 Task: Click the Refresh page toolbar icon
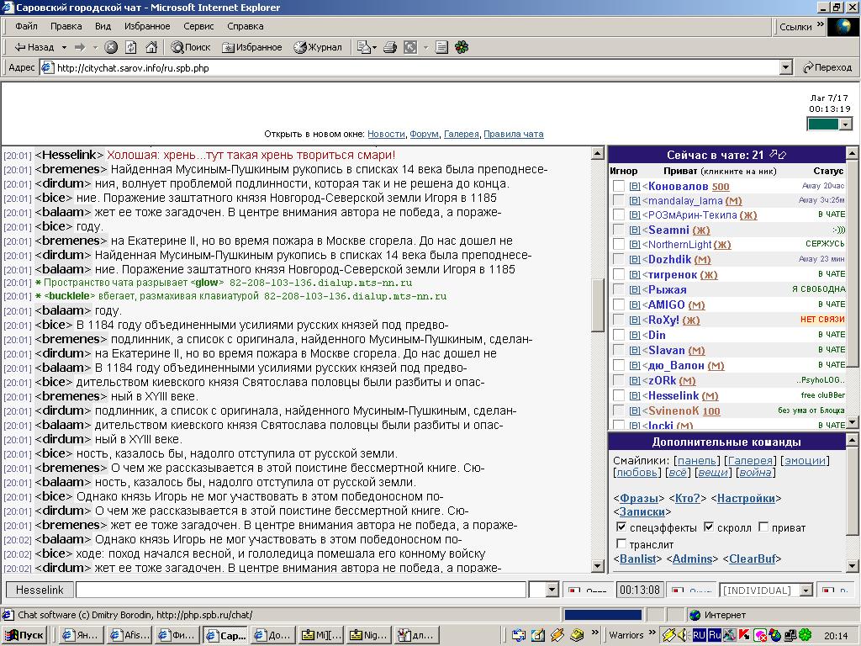(x=131, y=47)
